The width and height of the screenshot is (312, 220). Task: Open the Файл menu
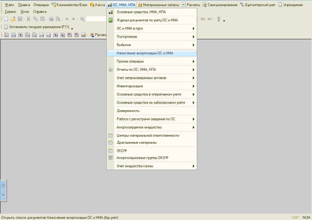[9, 5]
